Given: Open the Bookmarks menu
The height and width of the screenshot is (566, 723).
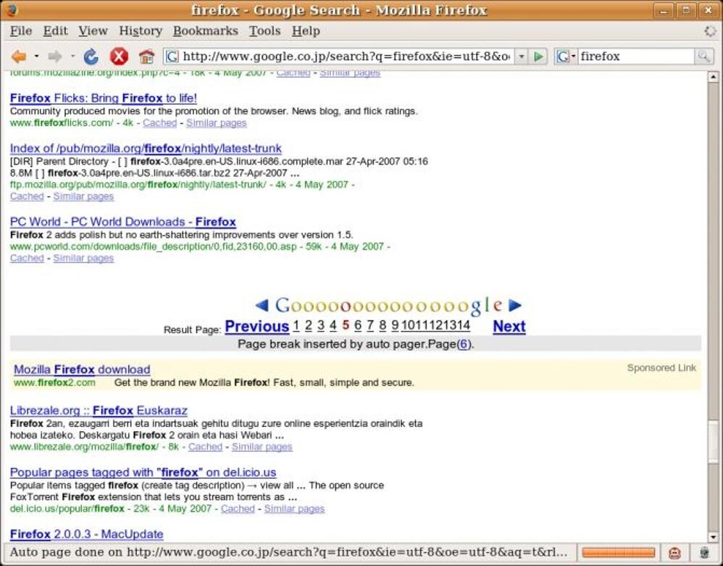Looking at the screenshot, I should [205, 31].
